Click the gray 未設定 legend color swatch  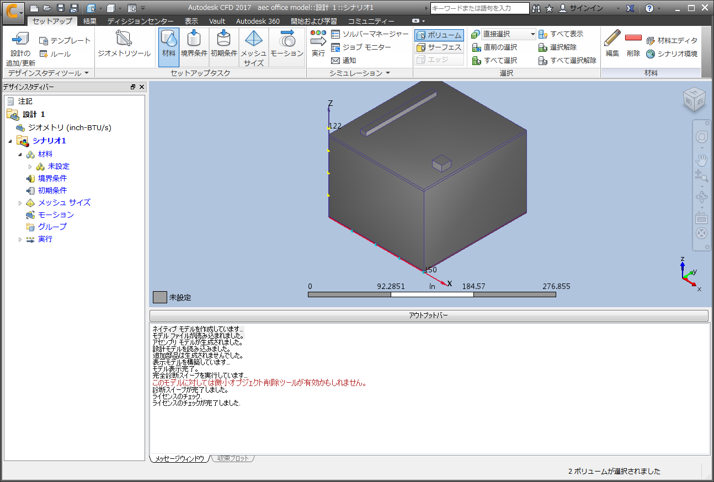click(x=160, y=297)
